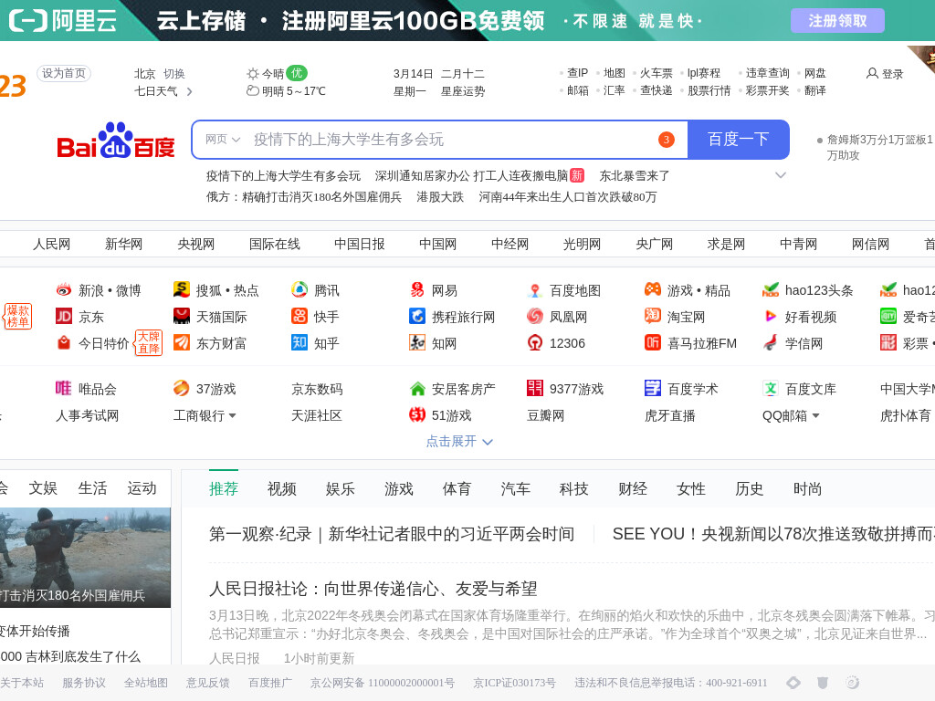Switch to the 财经 tab
This screenshot has height=701, width=935.
633,489
